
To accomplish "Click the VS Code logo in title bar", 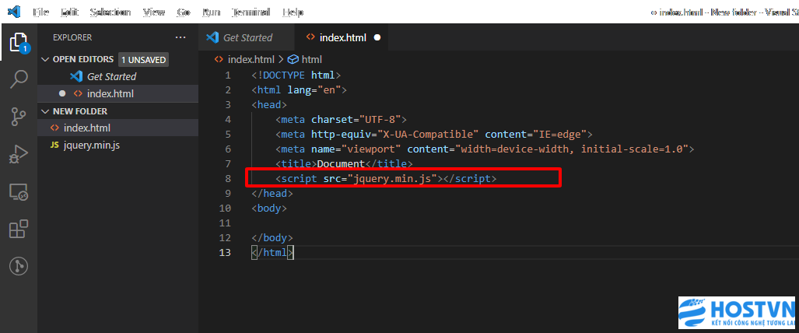I will click(14, 11).
